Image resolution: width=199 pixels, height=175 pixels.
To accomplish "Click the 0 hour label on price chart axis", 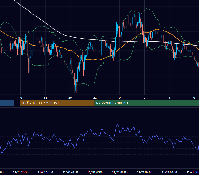I will [120, 97].
